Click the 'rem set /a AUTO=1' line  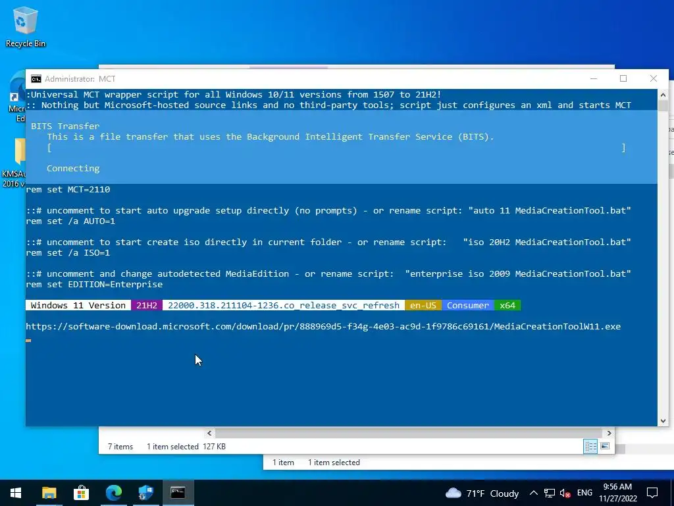pyautogui.click(x=70, y=221)
